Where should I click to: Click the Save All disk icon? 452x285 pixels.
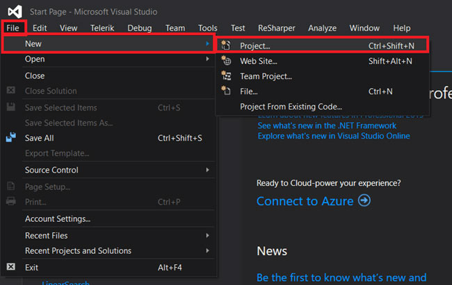pyautogui.click(x=10, y=138)
